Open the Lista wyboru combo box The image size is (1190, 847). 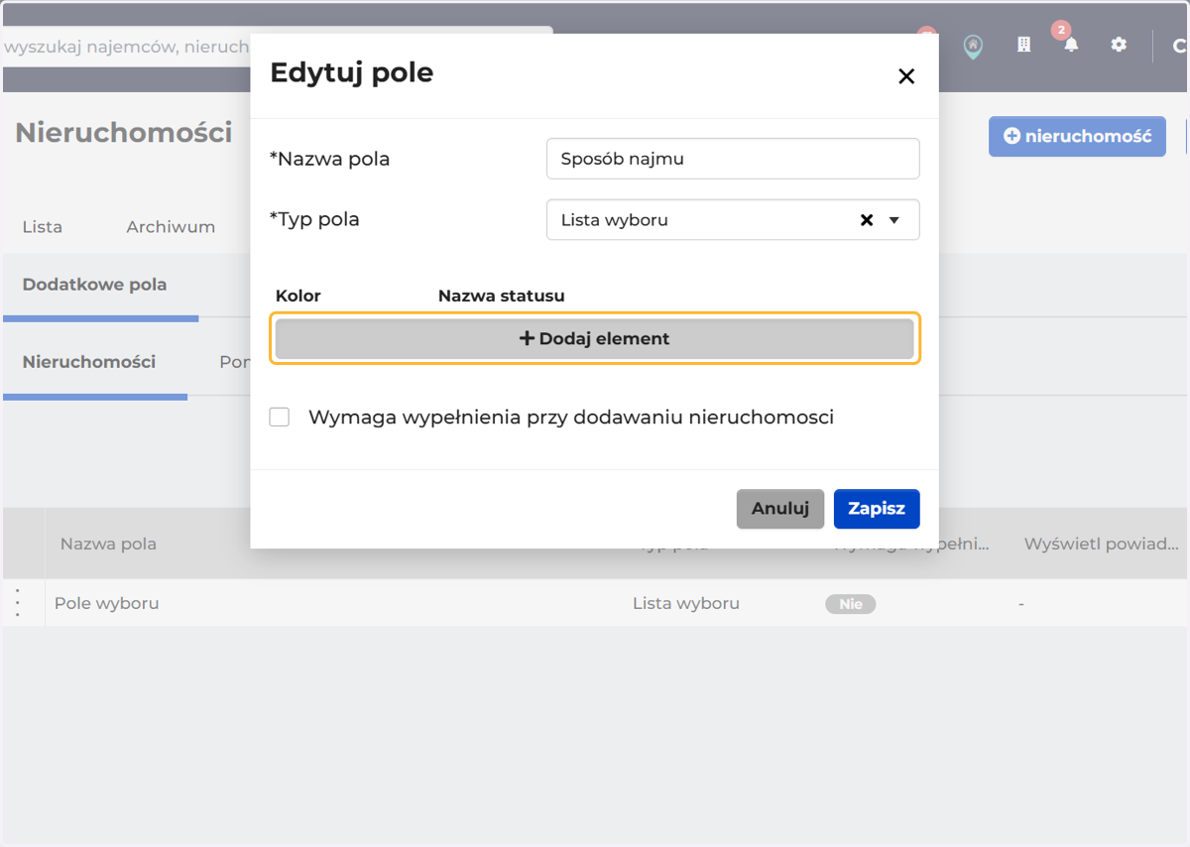pyautogui.click(x=733, y=220)
